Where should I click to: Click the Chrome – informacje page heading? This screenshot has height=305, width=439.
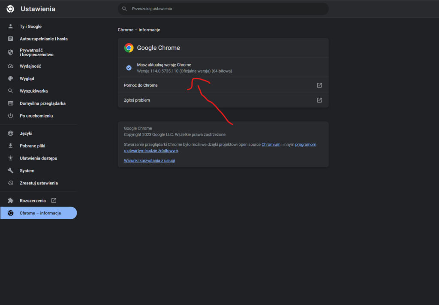139,30
